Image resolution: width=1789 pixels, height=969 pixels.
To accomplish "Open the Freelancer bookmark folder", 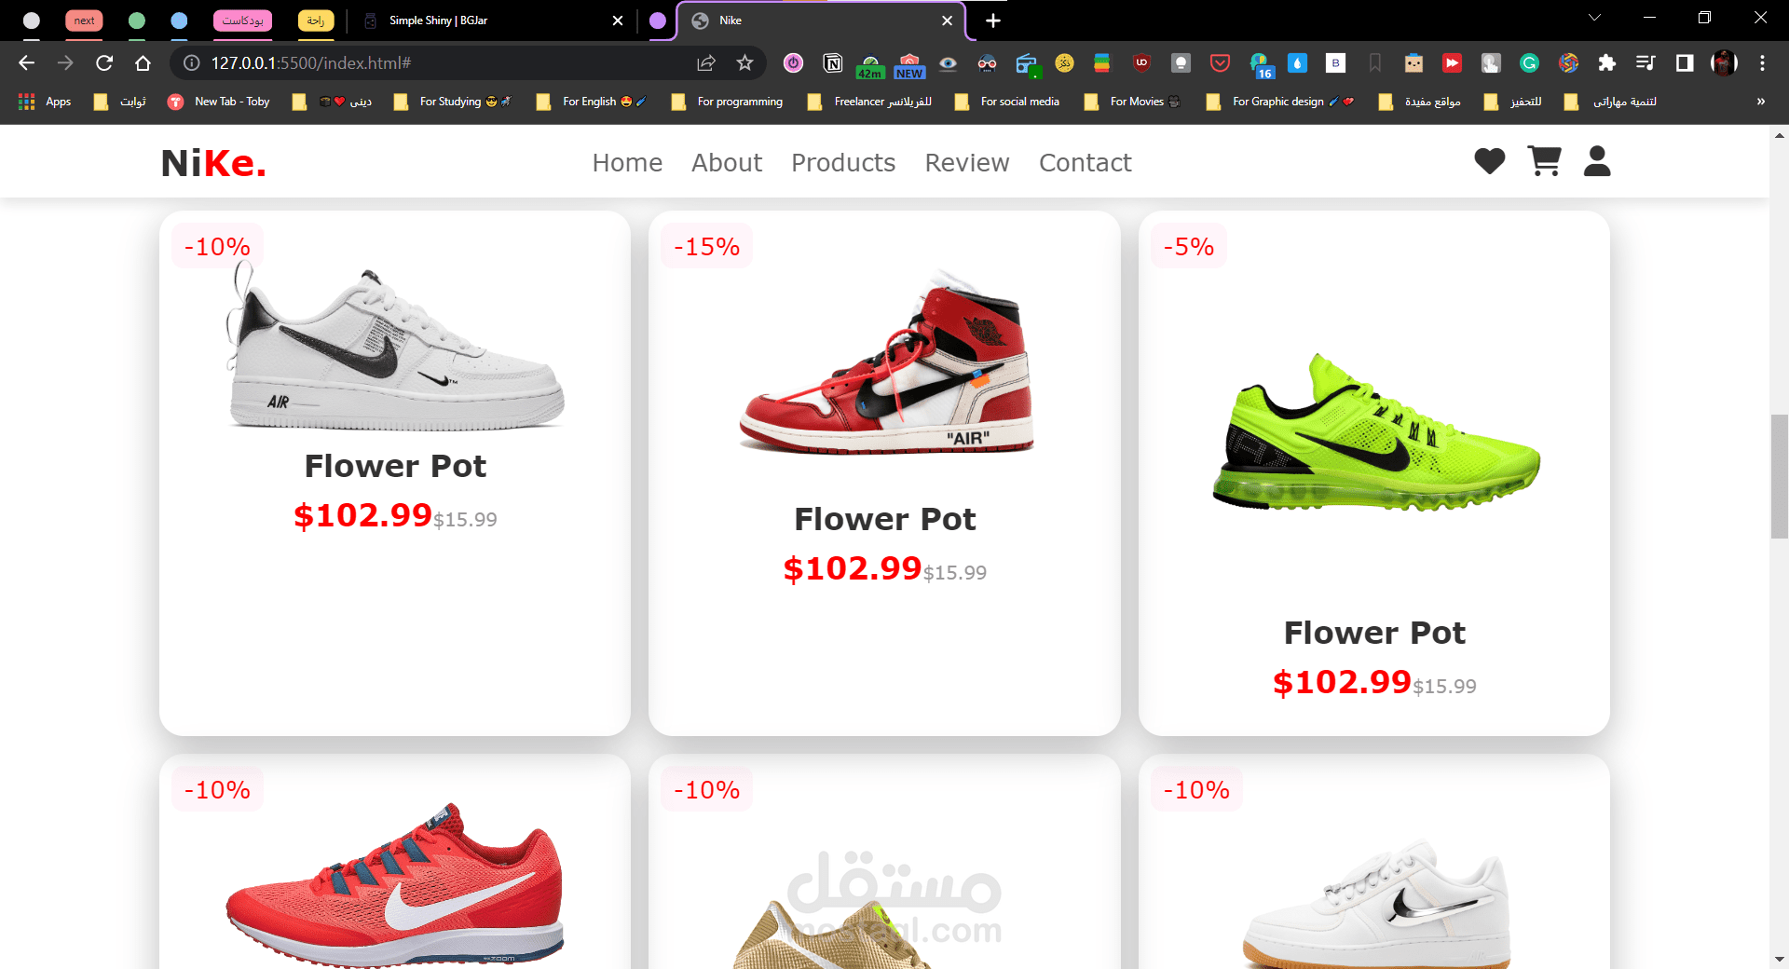I will pyautogui.click(x=870, y=102).
